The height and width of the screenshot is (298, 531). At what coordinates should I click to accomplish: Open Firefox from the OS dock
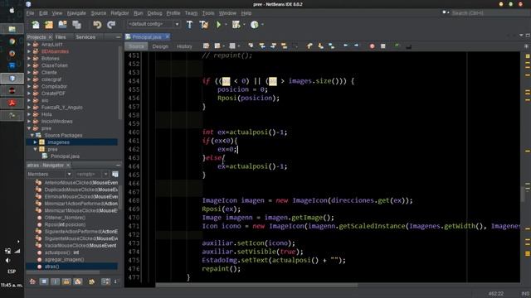[x=12, y=53]
